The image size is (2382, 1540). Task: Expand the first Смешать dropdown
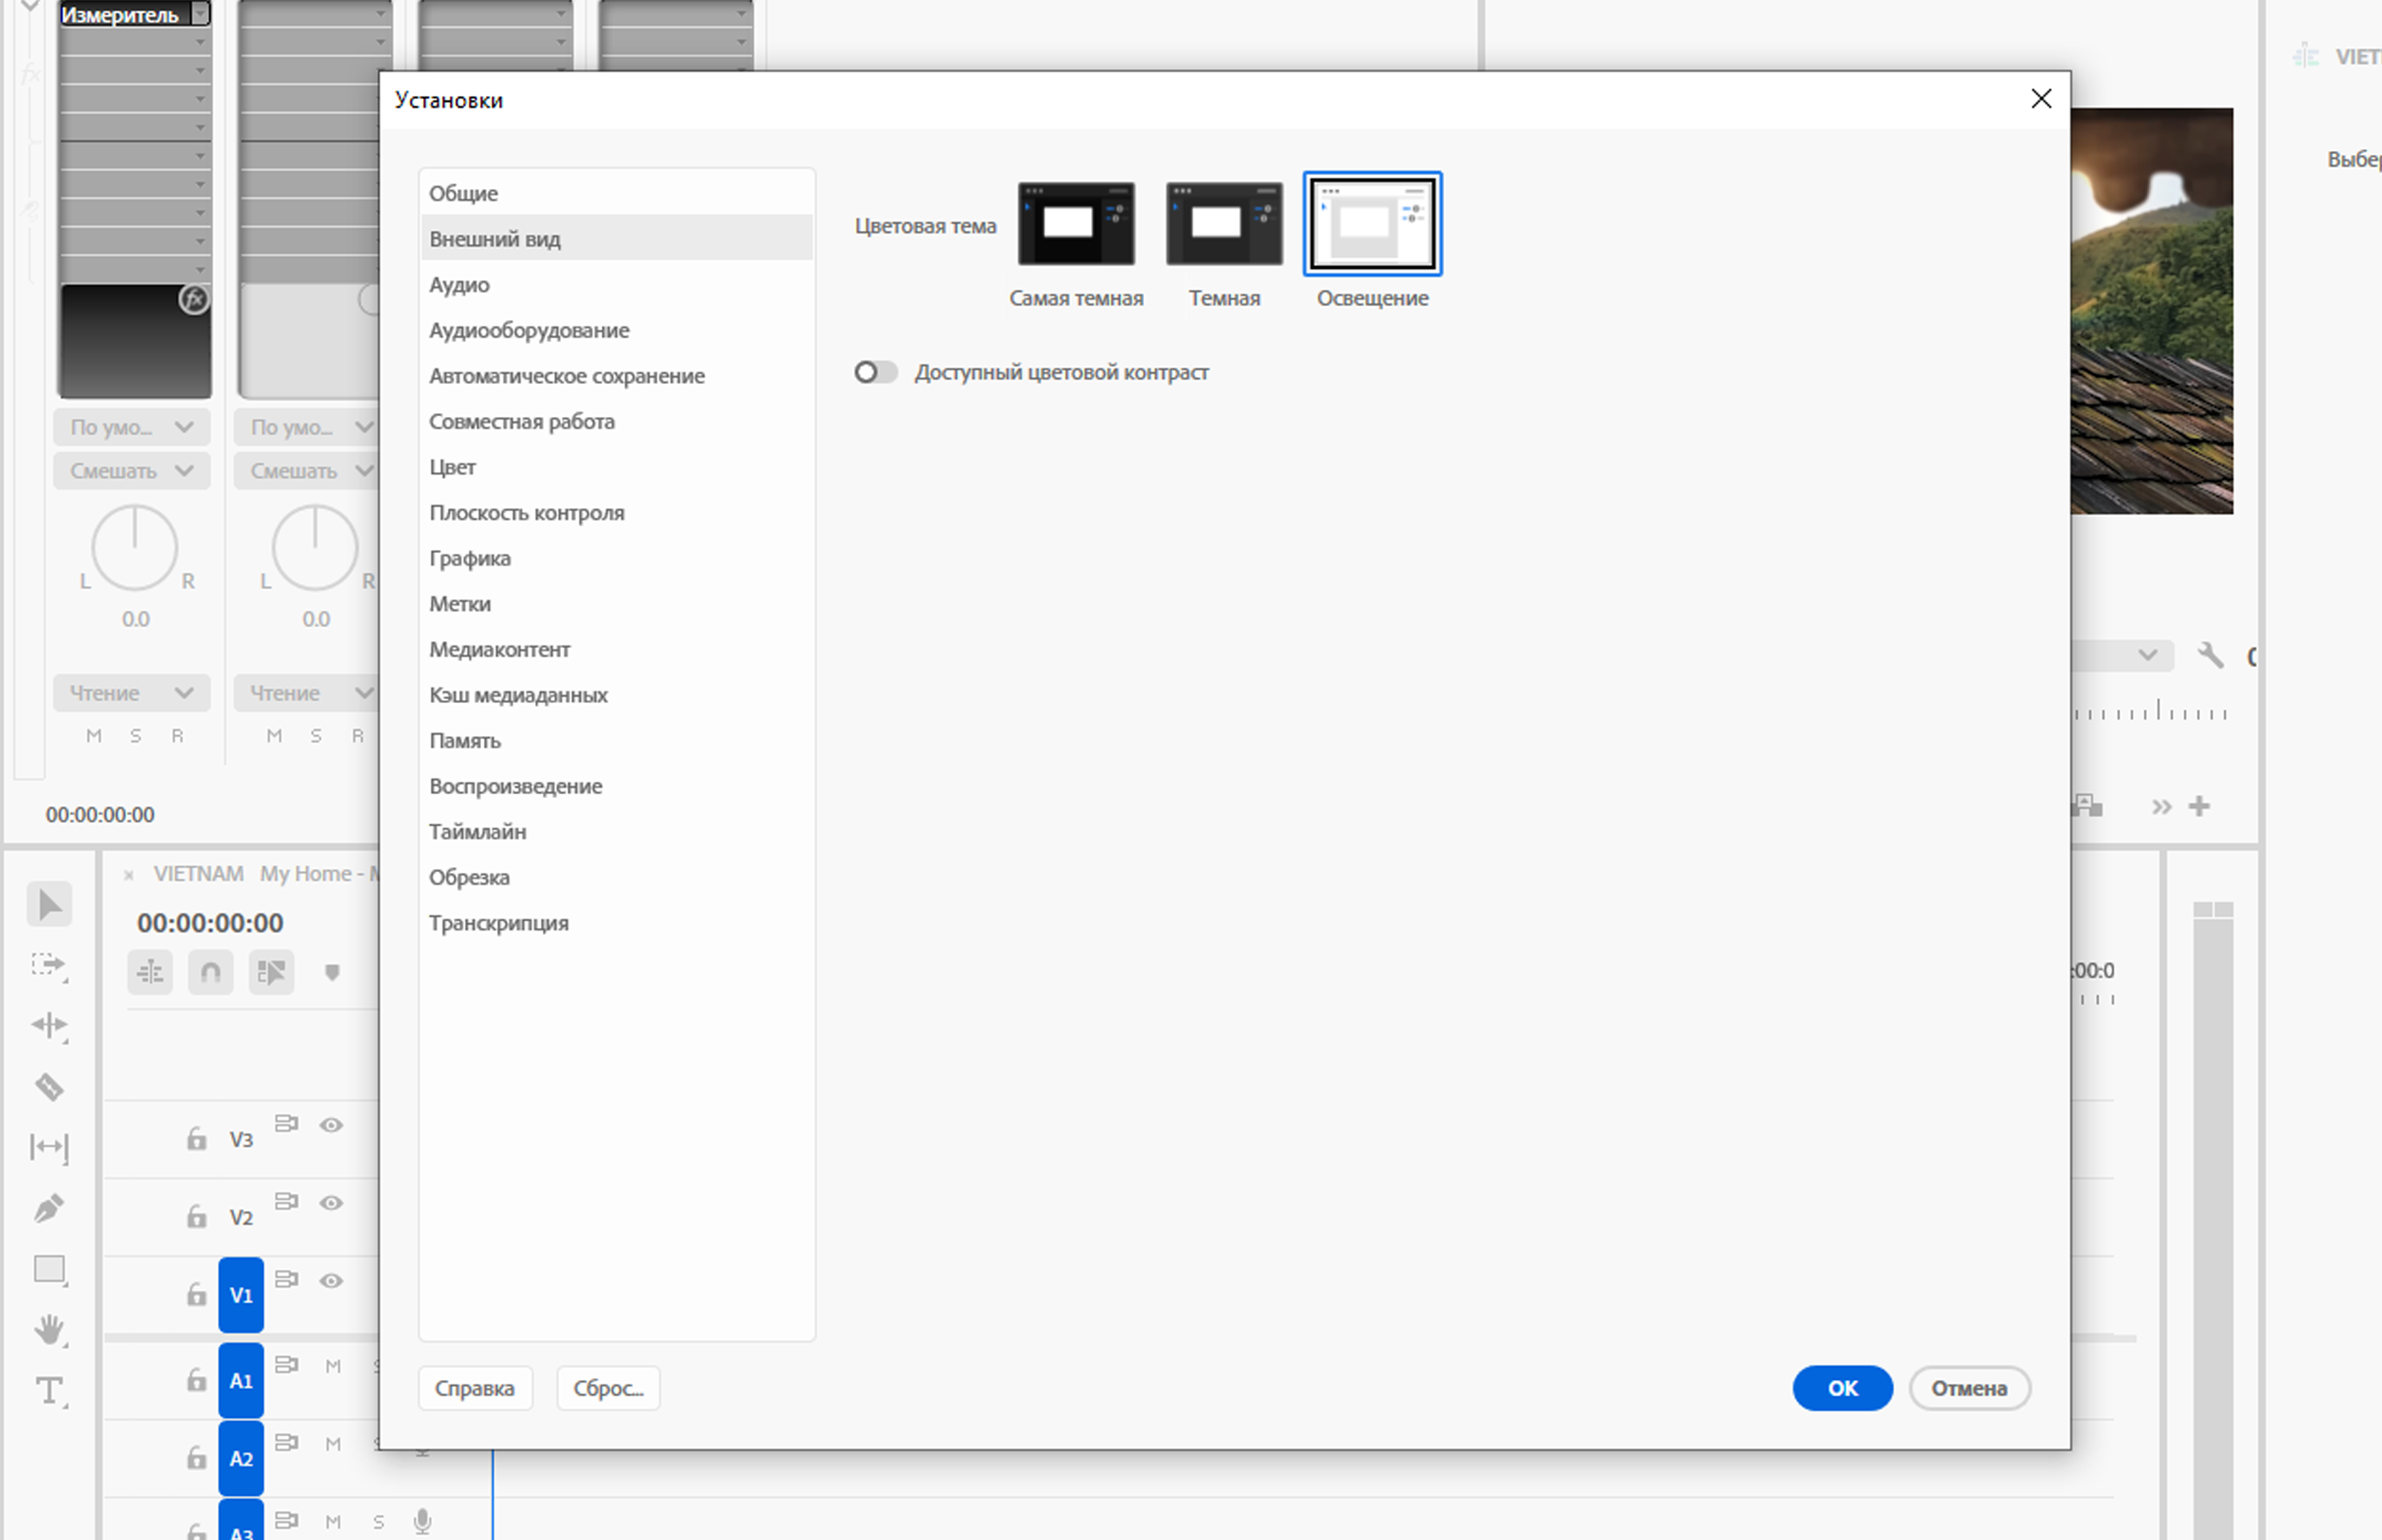(x=132, y=471)
